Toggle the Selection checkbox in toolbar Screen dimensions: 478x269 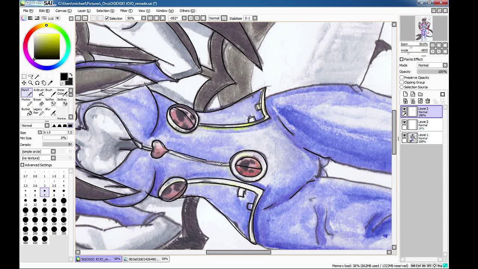point(107,18)
